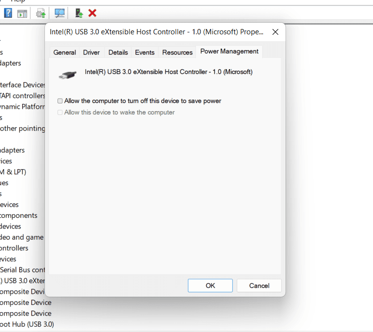Open the Events tab
373x332 pixels.
tap(144, 52)
